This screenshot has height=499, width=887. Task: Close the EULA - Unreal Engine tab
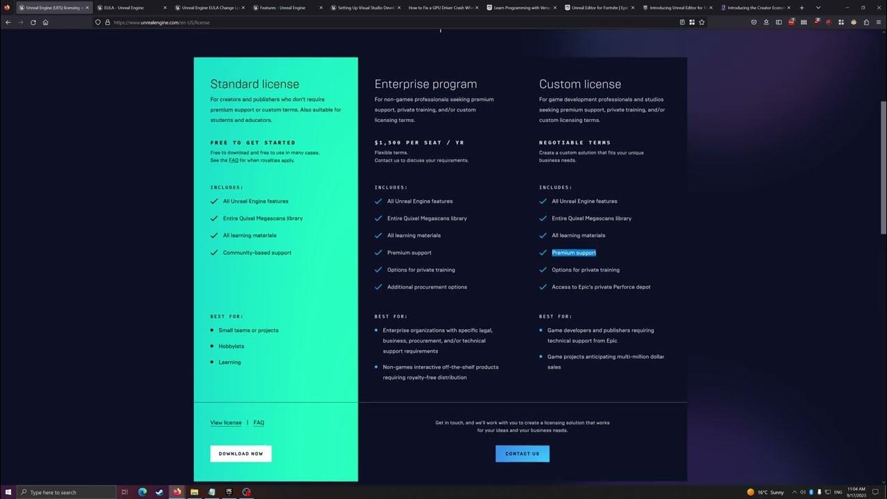[165, 8]
